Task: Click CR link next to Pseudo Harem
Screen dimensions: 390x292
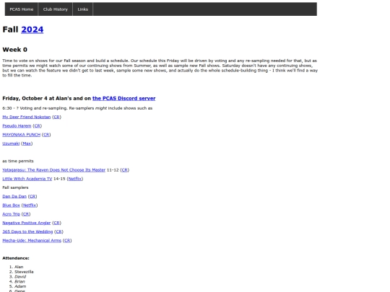Action: pyautogui.click(x=37, y=126)
